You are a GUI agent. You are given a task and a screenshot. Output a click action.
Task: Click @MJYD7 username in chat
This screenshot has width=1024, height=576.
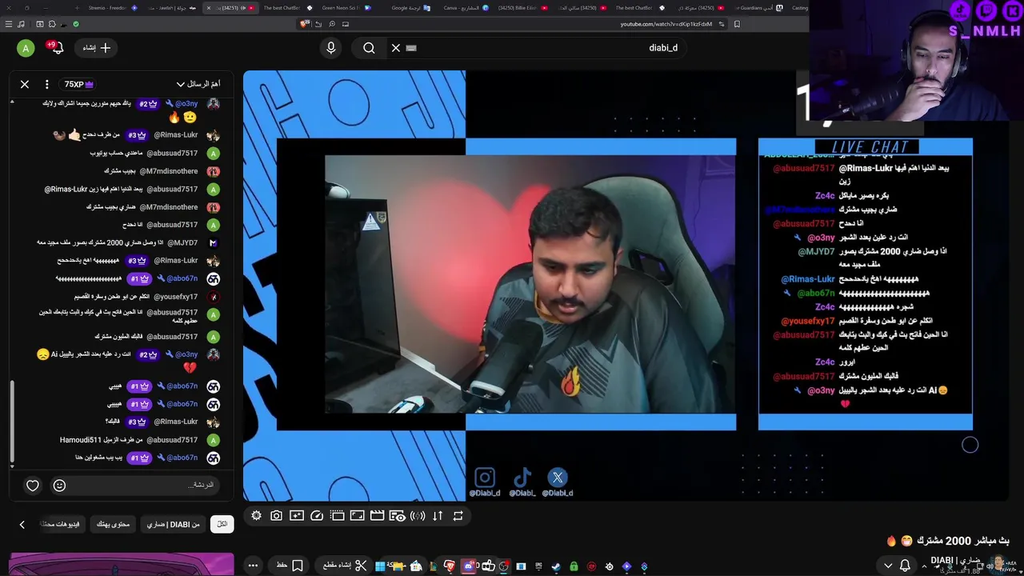coord(184,243)
